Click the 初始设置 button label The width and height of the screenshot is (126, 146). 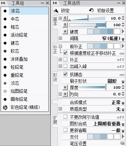tap(105, 10)
